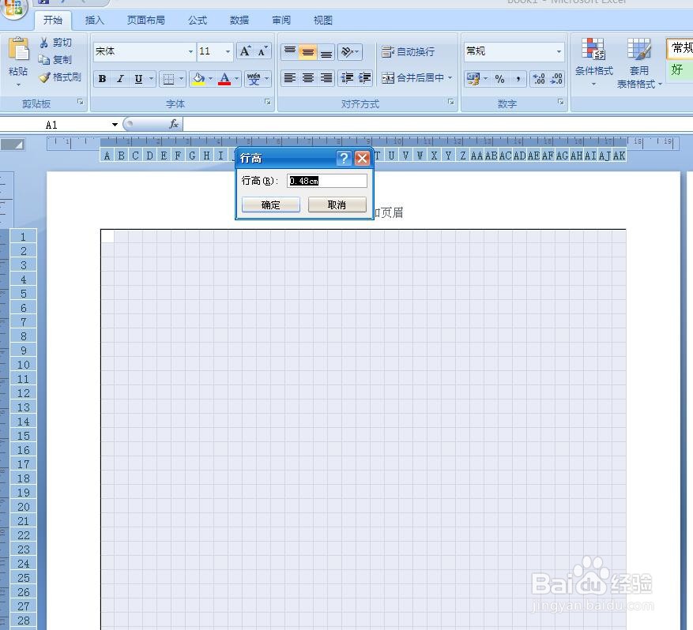The width and height of the screenshot is (693, 630).
Task: Click the help question mark in 行高 dialog
Action: 344,158
